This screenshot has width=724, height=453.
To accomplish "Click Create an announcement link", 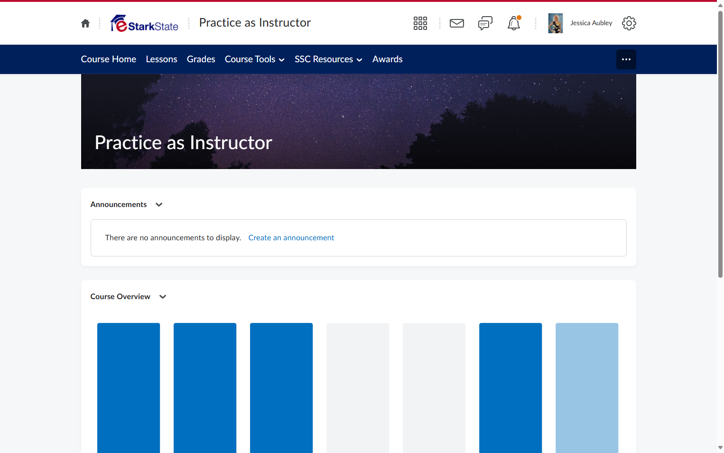I will click(291, 238).
